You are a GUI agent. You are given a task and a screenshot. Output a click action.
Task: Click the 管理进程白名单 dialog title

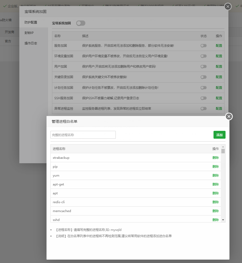click(65, 121)
